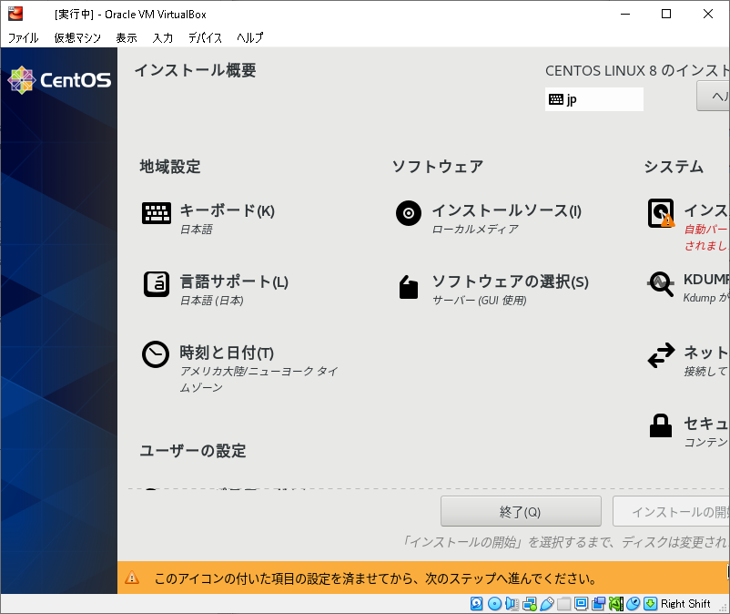Open the ヘルプ menu
This screenshot has width=730, height=614.
point(250,37)
